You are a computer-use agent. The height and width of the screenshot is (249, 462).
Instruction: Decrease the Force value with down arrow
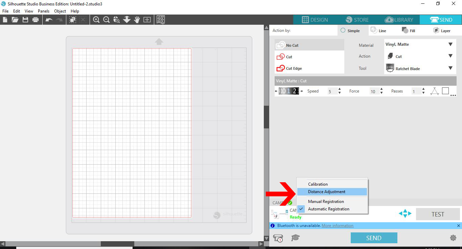(382, 93)
